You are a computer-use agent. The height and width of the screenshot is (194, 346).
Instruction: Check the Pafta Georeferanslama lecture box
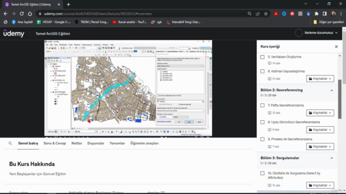click(262, 106)
